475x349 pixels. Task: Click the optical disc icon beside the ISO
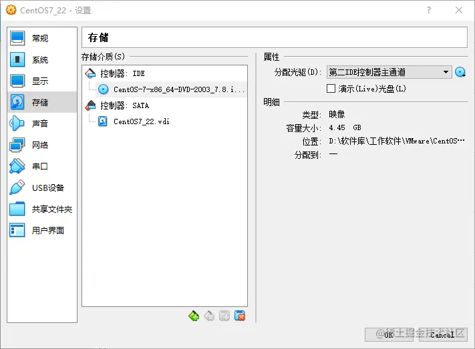(x=104, y=89)
